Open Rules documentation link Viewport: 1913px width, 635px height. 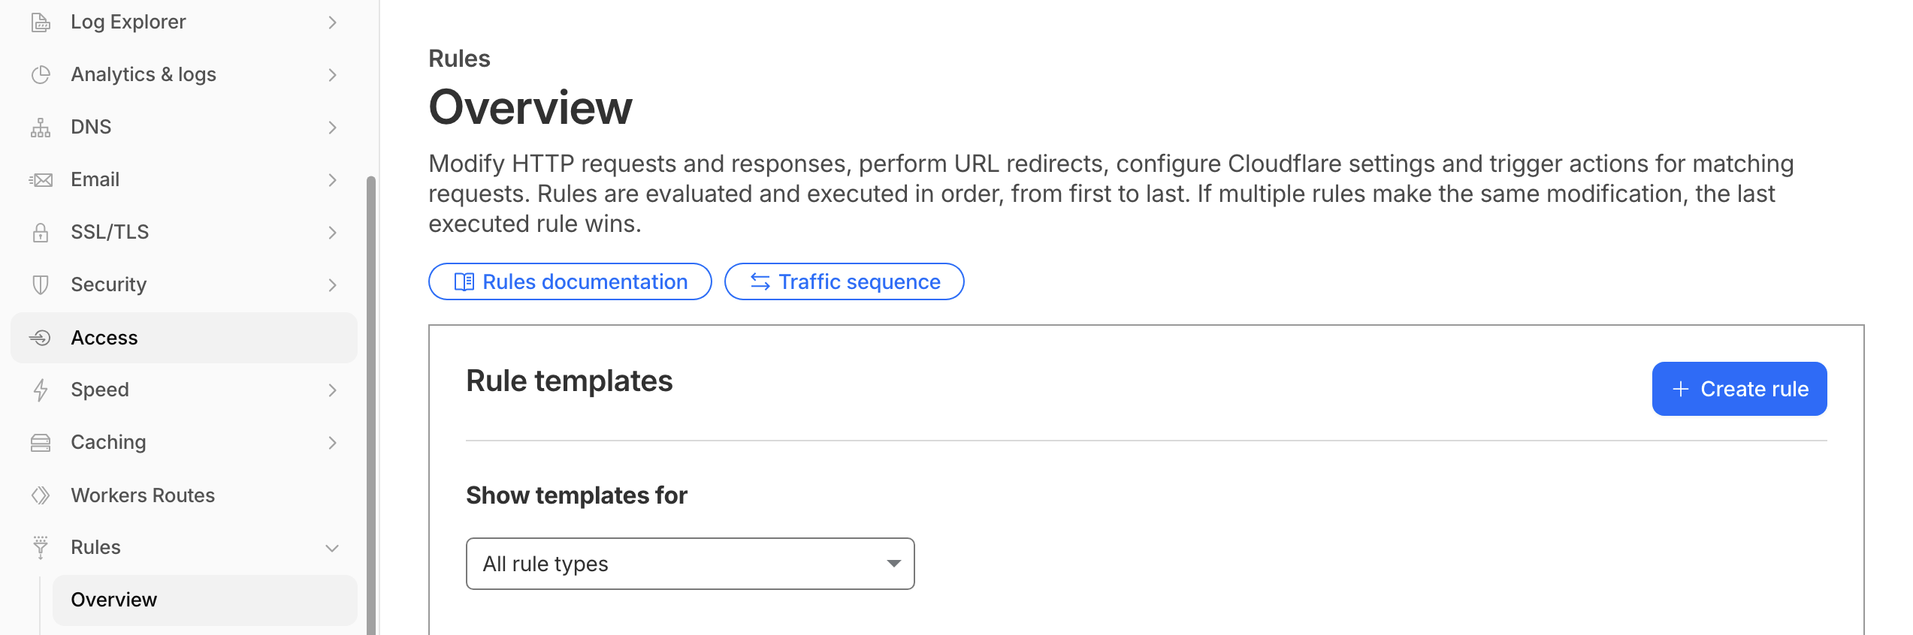coord(570,281)
